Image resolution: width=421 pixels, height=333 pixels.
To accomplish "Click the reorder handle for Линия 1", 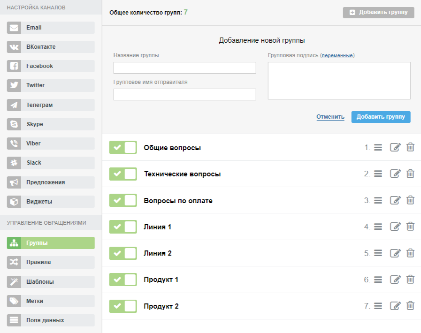I will (x=378, y=227).
